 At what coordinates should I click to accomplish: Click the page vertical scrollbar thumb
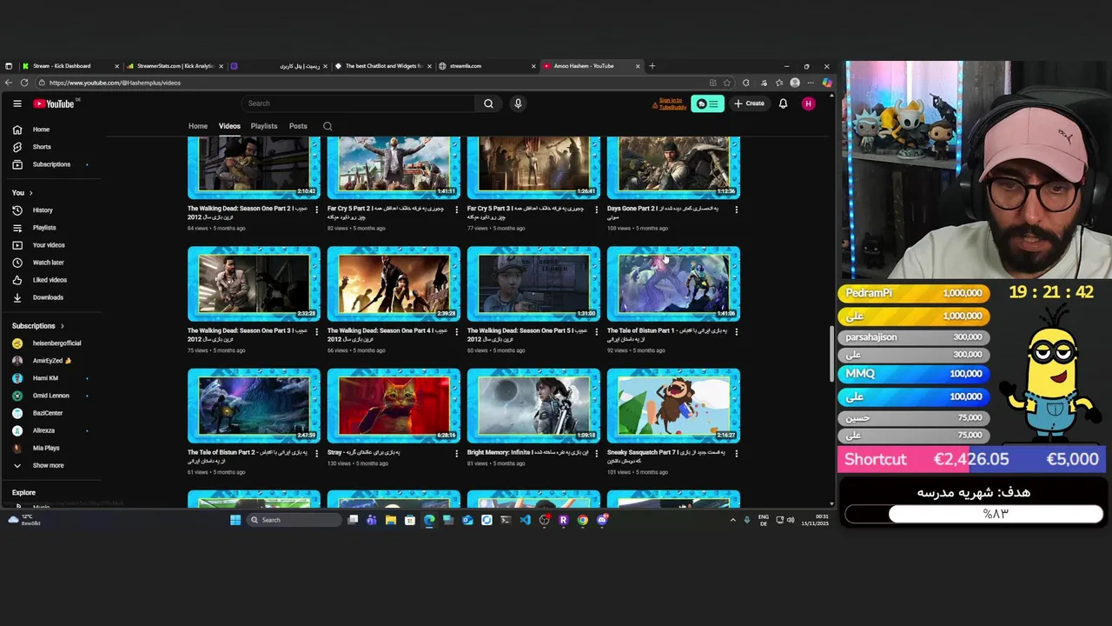click(831, 352)
